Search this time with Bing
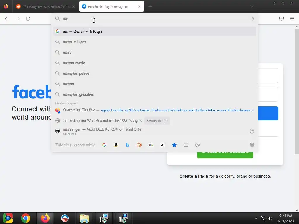 128,145
